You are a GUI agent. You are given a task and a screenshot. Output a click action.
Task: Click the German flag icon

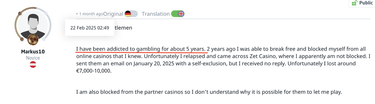click(128, 14)
